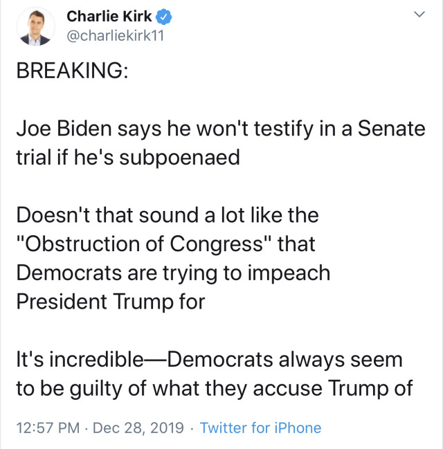Select the word 'subpoenaed' in the tweet
443x449 pixels.
coord(180,158)
